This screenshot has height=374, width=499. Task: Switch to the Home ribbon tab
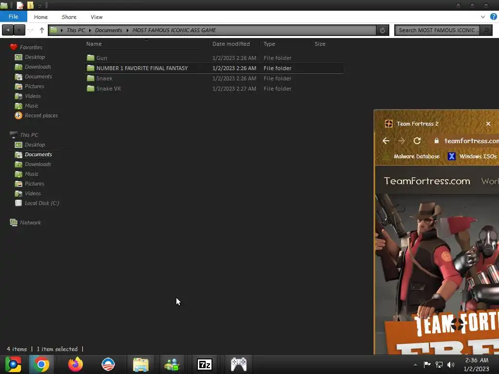[x=41, y=17]
